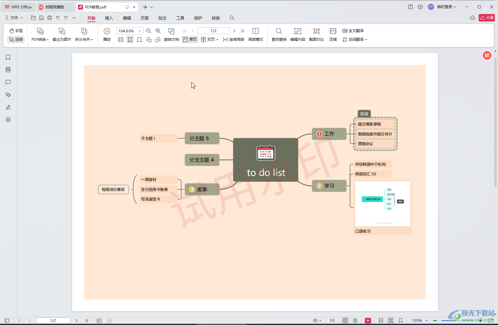Switch to the 插入 ribbon tab

(x=109, y=18)
